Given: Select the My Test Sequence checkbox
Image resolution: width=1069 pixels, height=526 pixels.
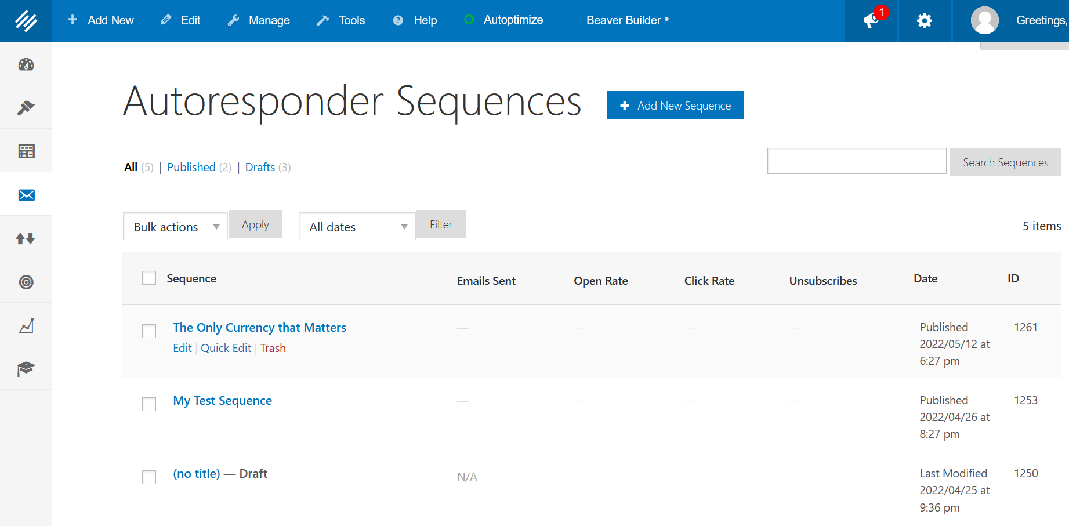Looking at the screenshot, I should pos(149,404).
